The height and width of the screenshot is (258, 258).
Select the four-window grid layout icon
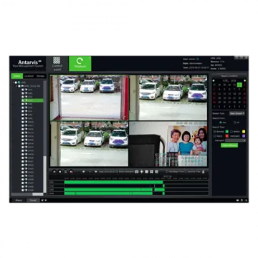(x=152, y=171)
